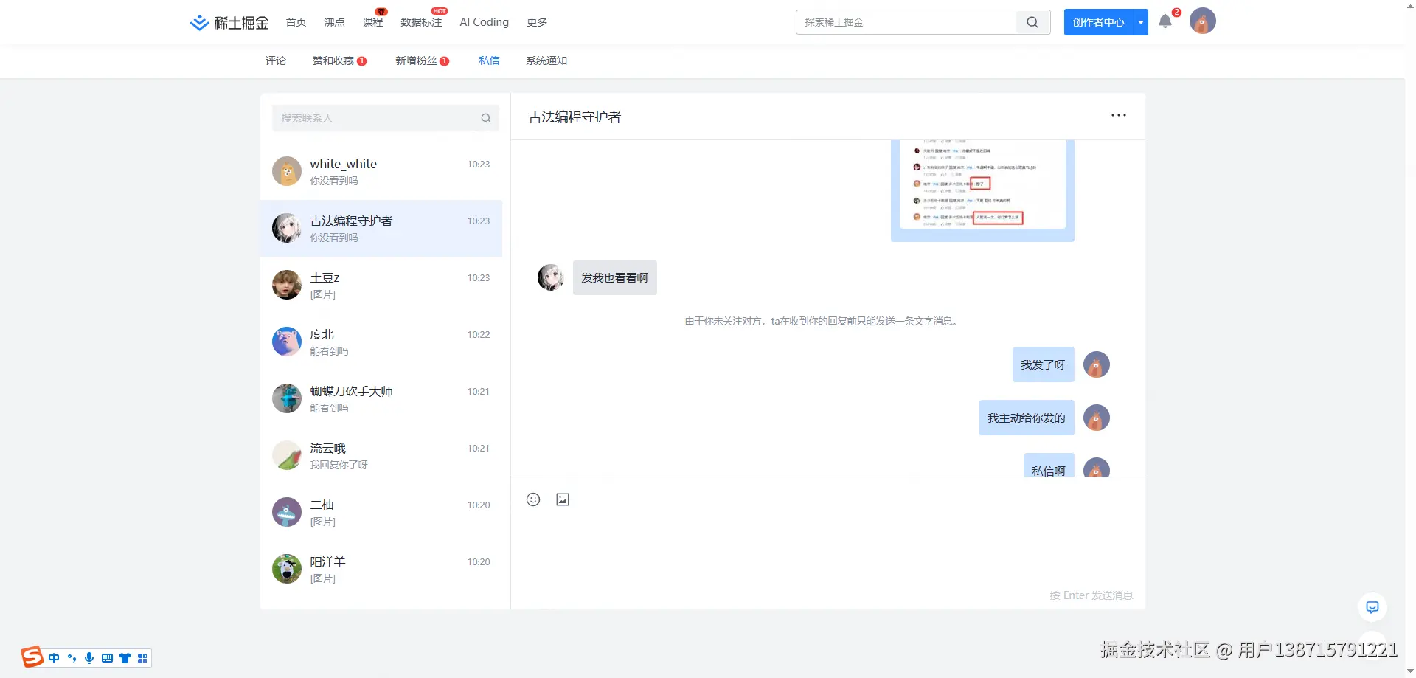Click the 创作者中心 button
The width and height of the screenshot is (1416, 678).
(1098, 22)
